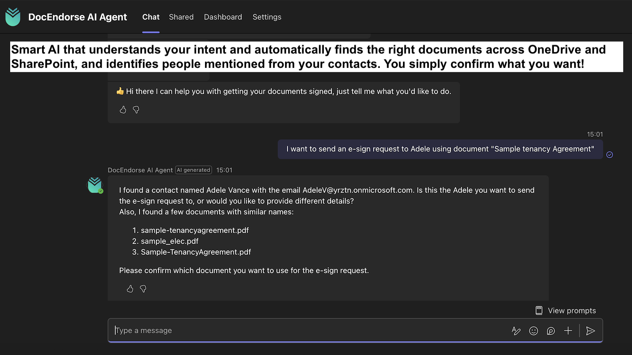Click the View prompts link
Screen dimensions: 632x355
click(572, 310)
